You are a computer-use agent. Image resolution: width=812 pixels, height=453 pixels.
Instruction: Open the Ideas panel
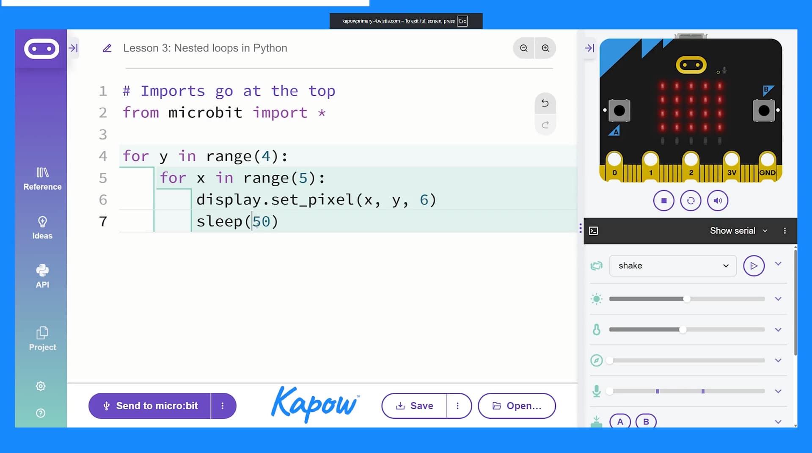click(x=42, y=228)
